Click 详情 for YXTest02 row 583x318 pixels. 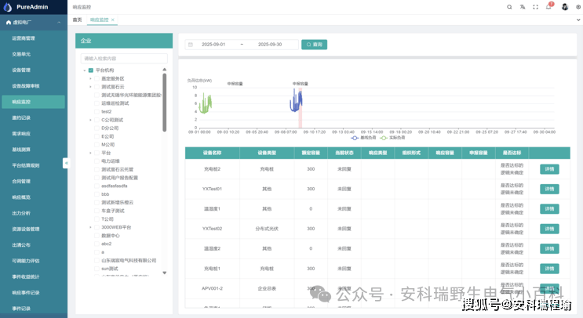[x=549, y=229]
